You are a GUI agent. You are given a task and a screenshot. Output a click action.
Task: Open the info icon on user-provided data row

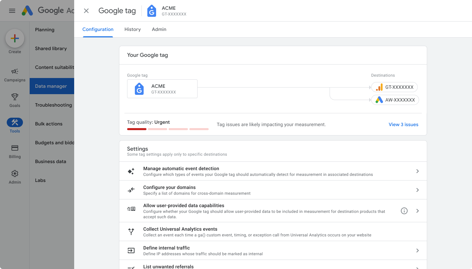pos(404,211)
